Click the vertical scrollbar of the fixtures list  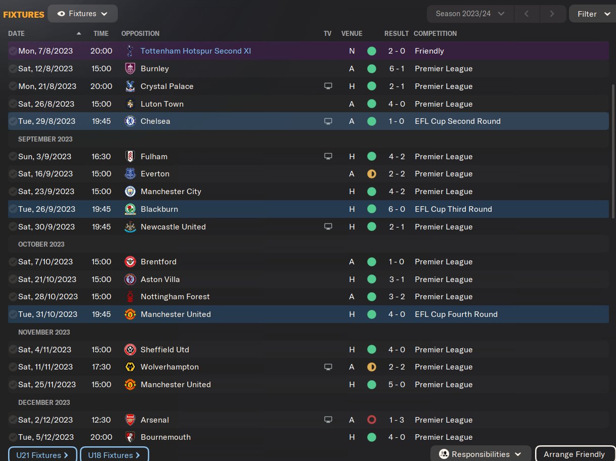click(613, 152)
